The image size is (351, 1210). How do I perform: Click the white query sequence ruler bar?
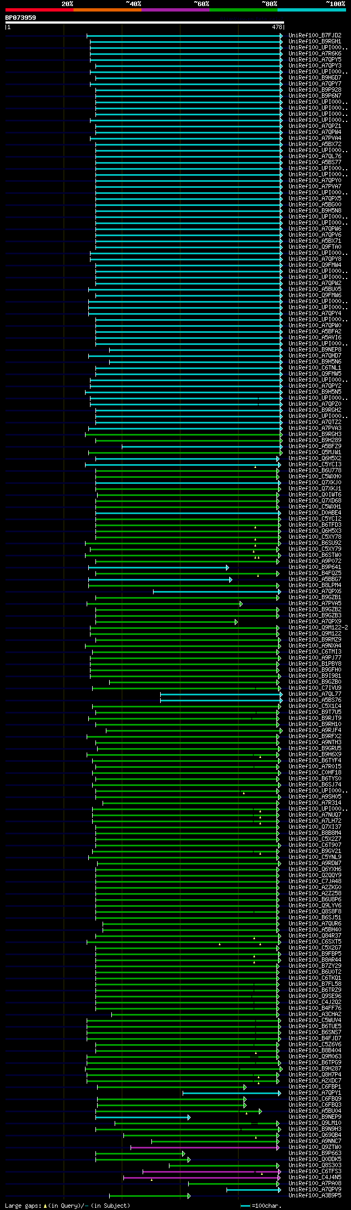(144, 23)
